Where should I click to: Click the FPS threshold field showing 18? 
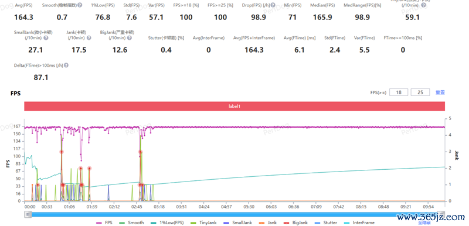coord(399,93)
